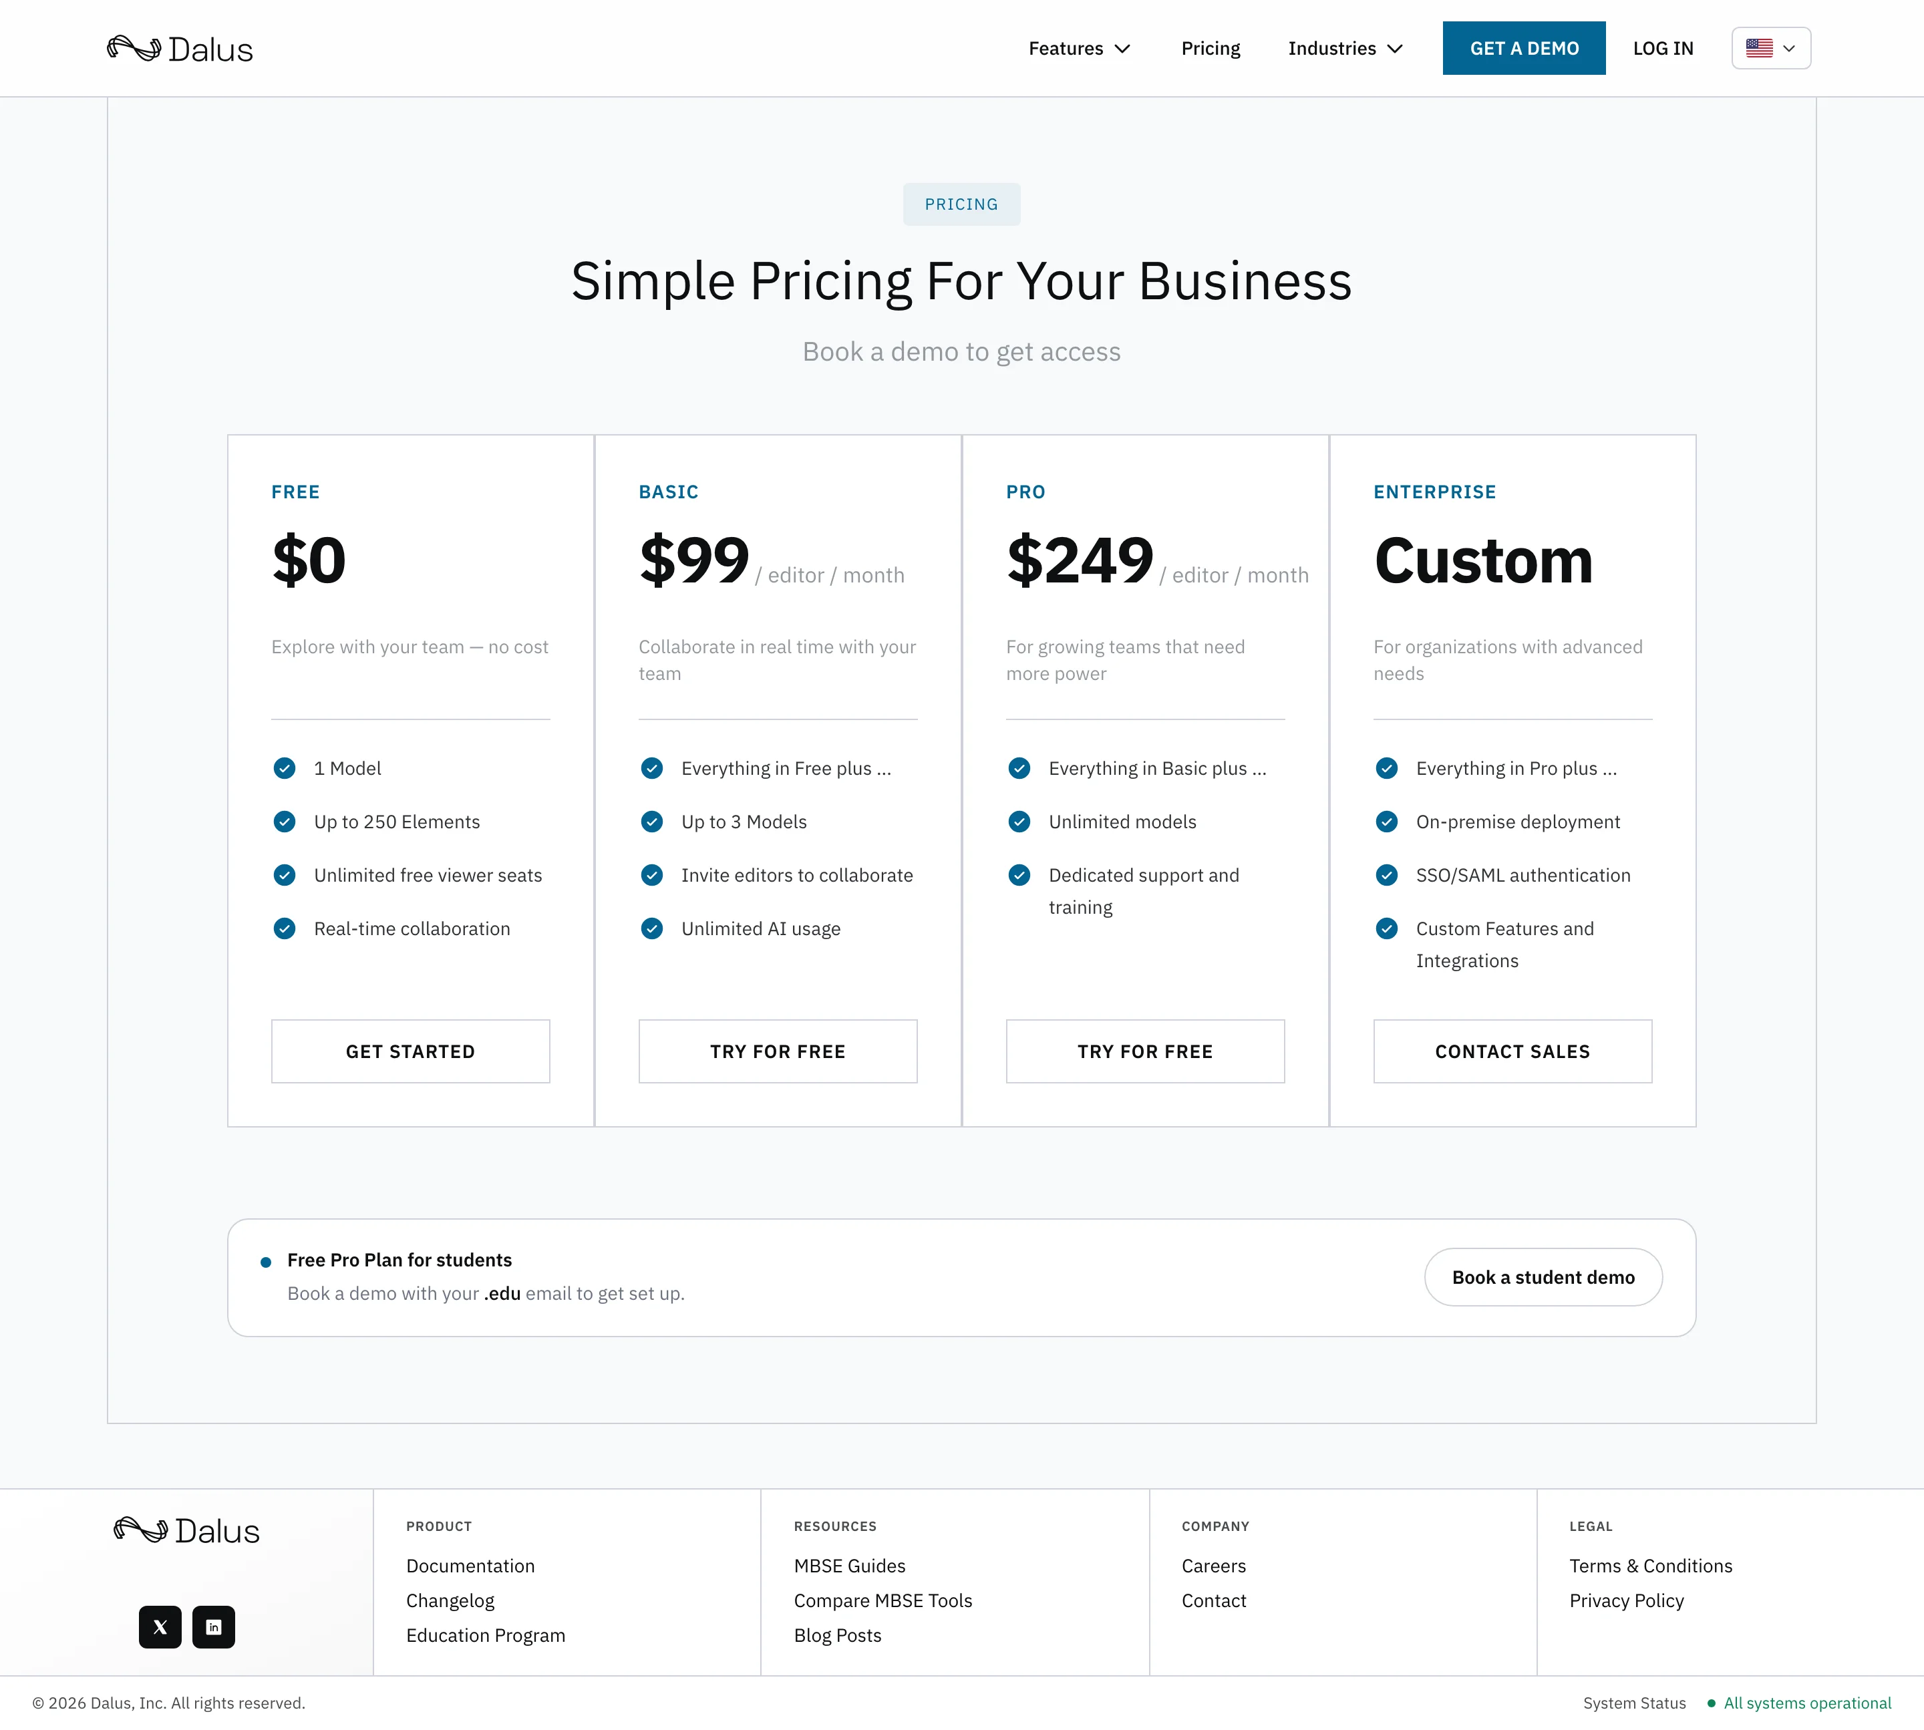Click the GET A DEMO button
Image resolution: width=1924 pixels, height=1730 pixels.
click(x=1524, y=49)
